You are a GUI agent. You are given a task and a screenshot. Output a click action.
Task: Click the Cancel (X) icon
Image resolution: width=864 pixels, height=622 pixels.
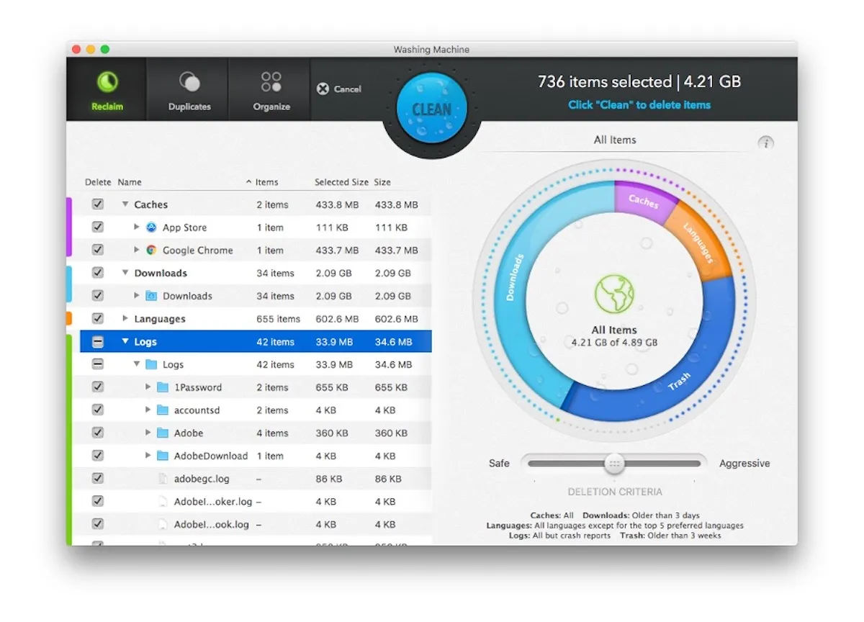click(323, 89)
